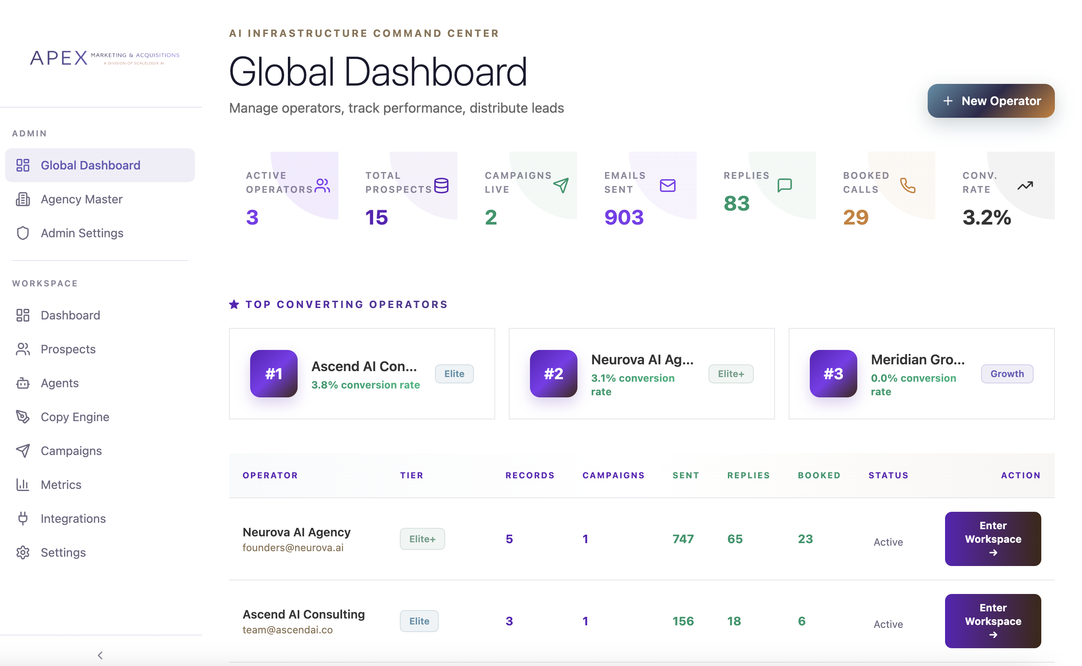Viewport: 1082px width, 666px height.
Task: Click the Admin Settings shield icon
Action: (22, 233)
